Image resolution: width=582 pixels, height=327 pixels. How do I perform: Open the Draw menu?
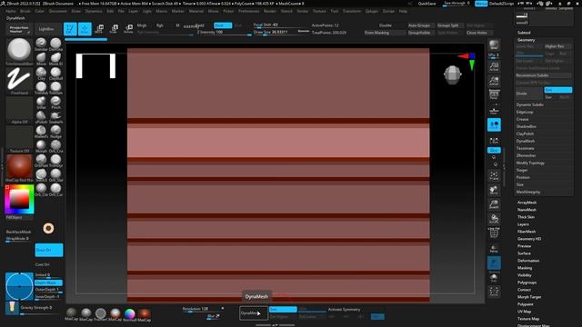coord(75,11)
